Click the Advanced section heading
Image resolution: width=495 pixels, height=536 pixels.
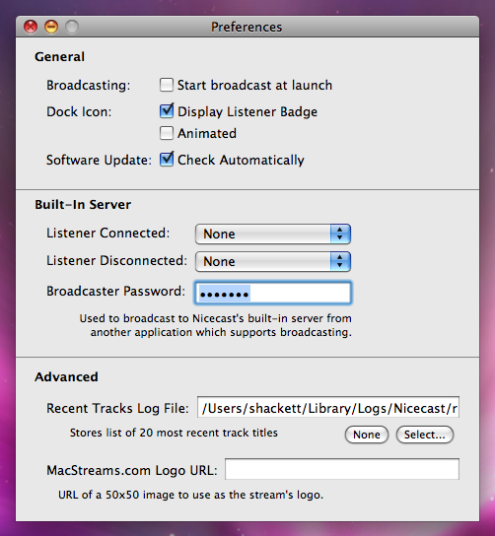(66, 376)
